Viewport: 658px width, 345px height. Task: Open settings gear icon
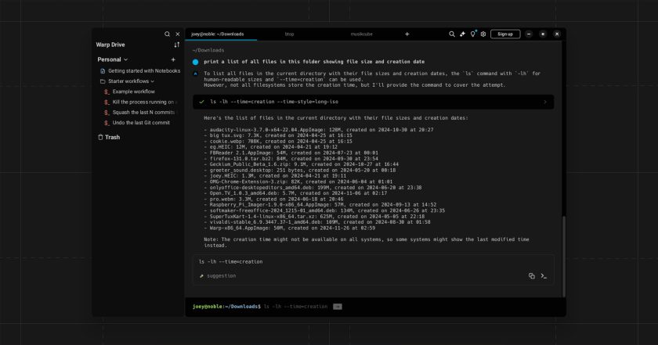click(x=483, y=34)
